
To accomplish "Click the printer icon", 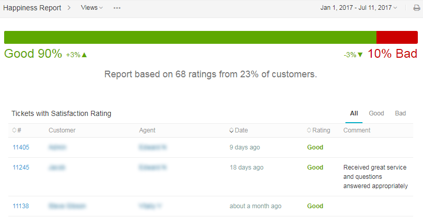I will point(416,8).
